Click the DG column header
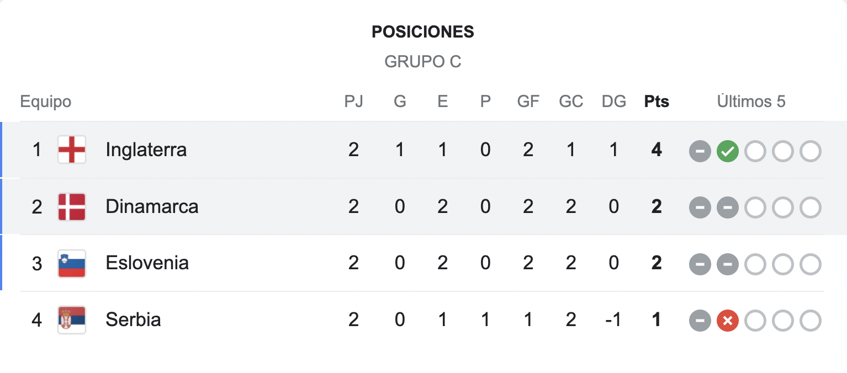 (613, 102)
